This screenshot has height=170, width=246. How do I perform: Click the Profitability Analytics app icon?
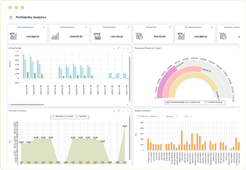click(x=11, y=17)
